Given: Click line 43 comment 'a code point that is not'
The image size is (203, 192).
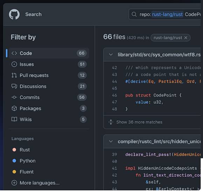Looking at the screenshot, I should 163,74.
